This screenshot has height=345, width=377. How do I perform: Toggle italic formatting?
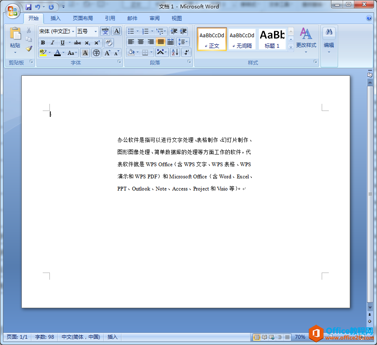52,43
